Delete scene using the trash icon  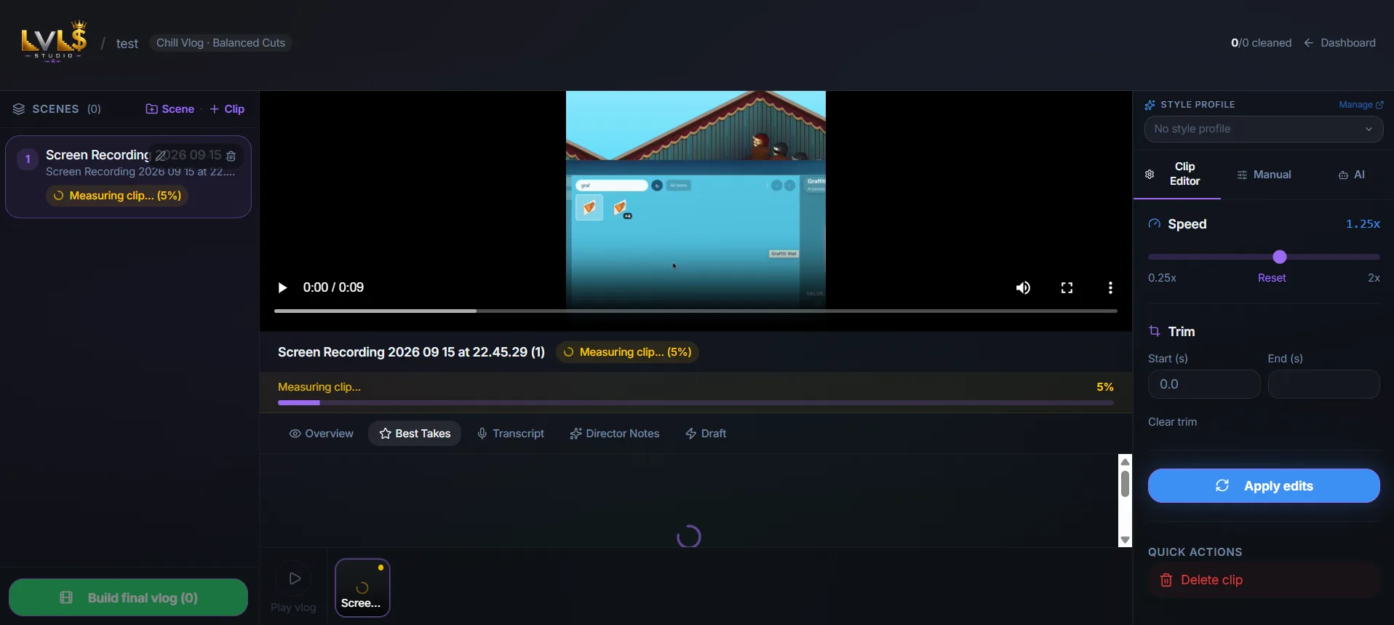coord(231,156)
